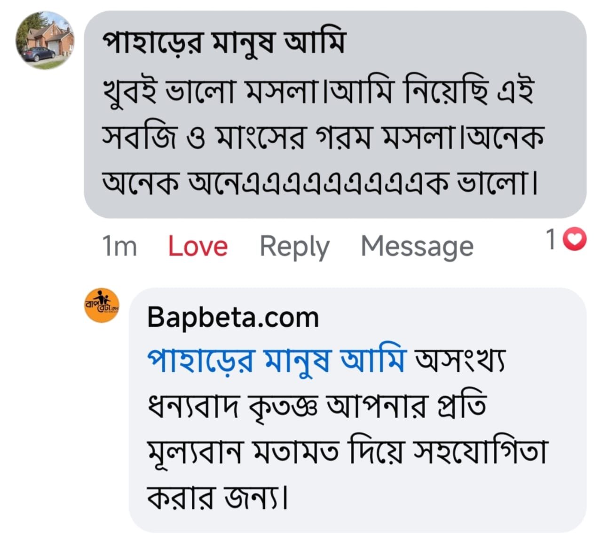The width and height of the screenshot is (601, 546).
Task: Click the word "সহযোগিতা" in the reply
Action: point(480,452)
